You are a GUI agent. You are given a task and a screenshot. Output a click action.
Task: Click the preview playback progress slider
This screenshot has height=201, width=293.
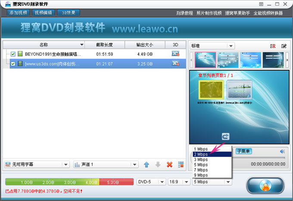coord(259,158)
